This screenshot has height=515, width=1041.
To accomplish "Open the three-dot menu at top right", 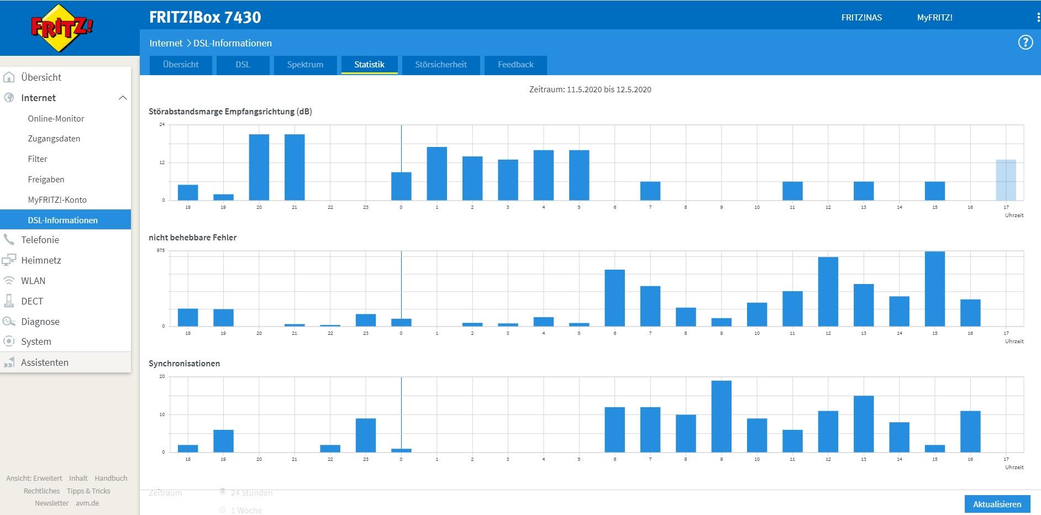I will pyautogui.click(x=1038, y=18).
